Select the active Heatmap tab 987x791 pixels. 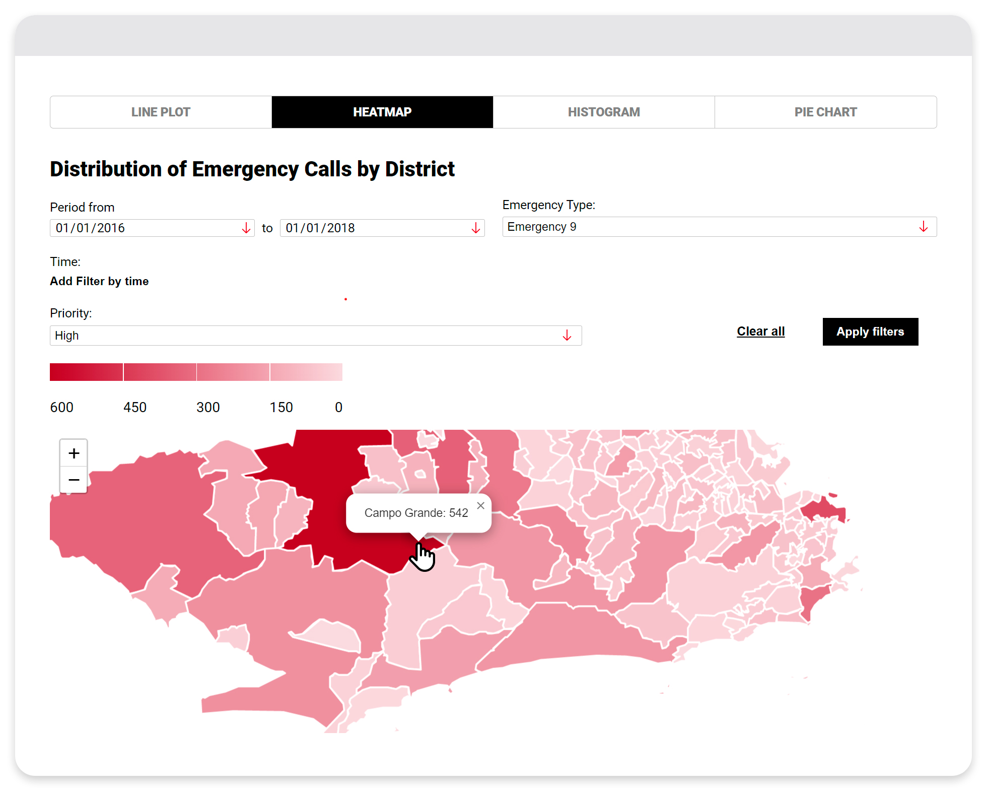point(382,112)
